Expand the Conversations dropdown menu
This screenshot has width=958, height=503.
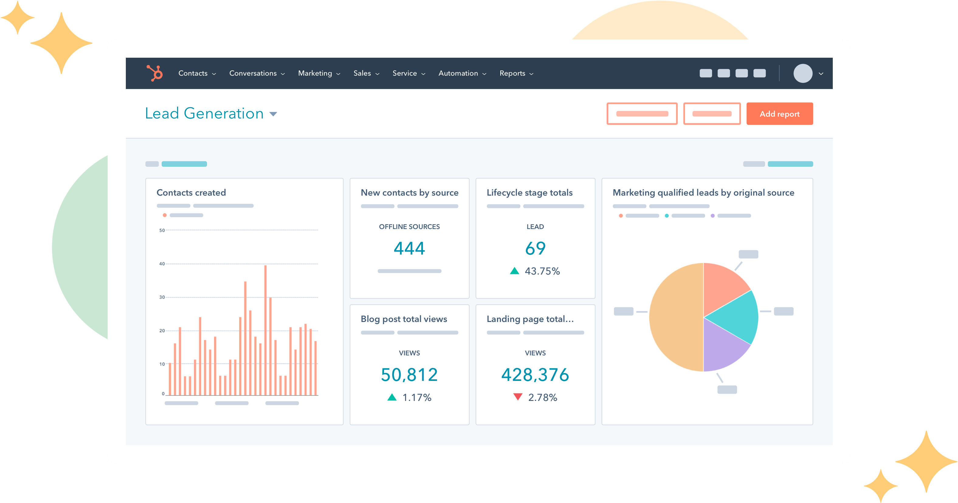point(255,73)
